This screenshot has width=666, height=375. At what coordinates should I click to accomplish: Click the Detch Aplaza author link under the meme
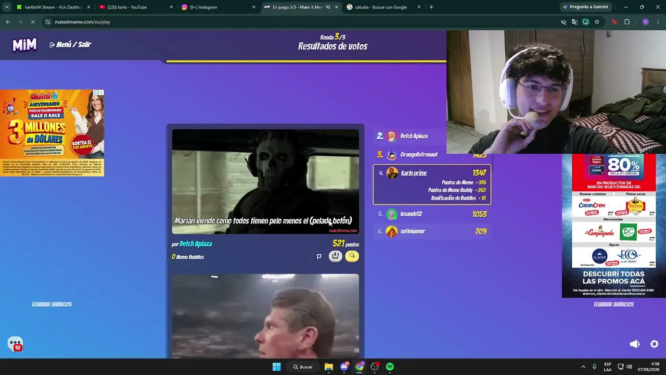click(x=196, y=244)
